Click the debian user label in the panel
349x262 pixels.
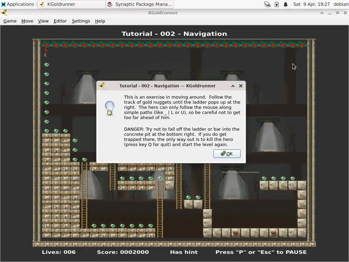(x=341, y=4)
